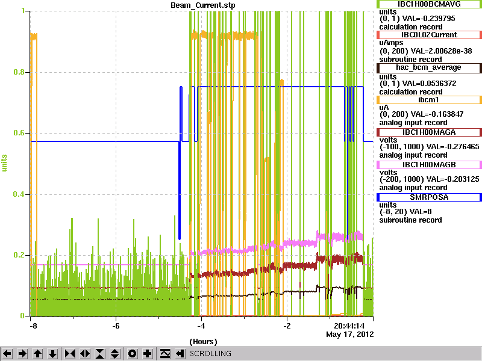Click the 0.4 y-axis tick label
The image size is (482, 361).
tap(19, 194)
